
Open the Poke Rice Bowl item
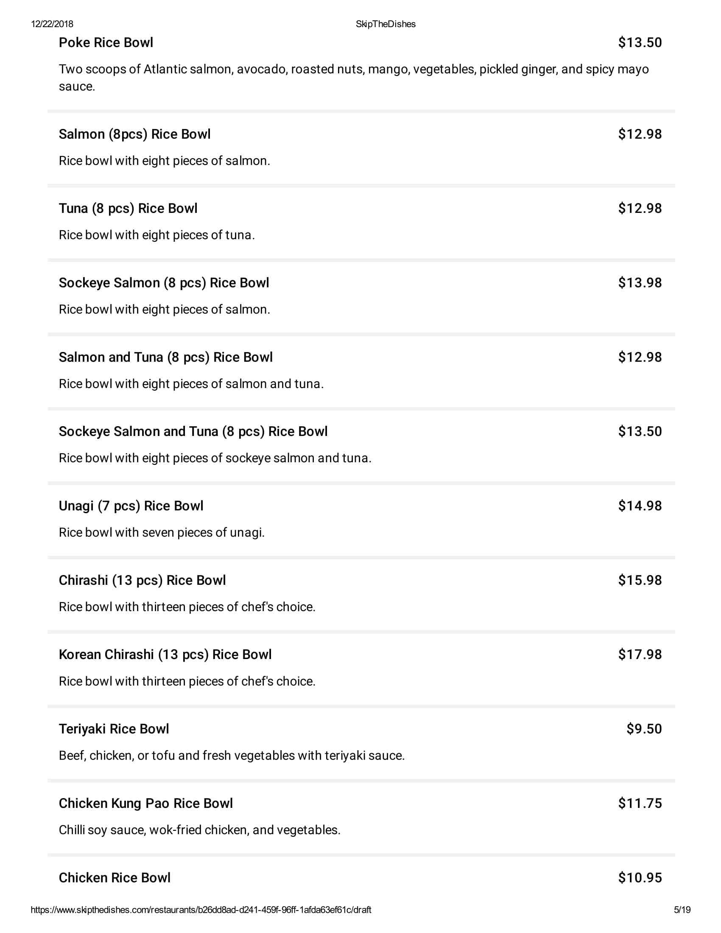(x=106, y=43)
